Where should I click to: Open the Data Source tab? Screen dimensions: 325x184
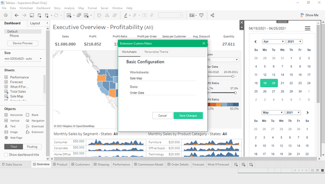pyautogui.click(x=12, y=165)
